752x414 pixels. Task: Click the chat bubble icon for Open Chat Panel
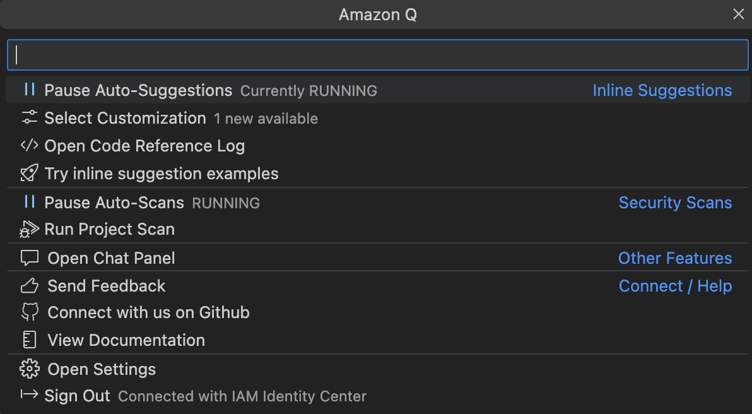pos(28,257)
